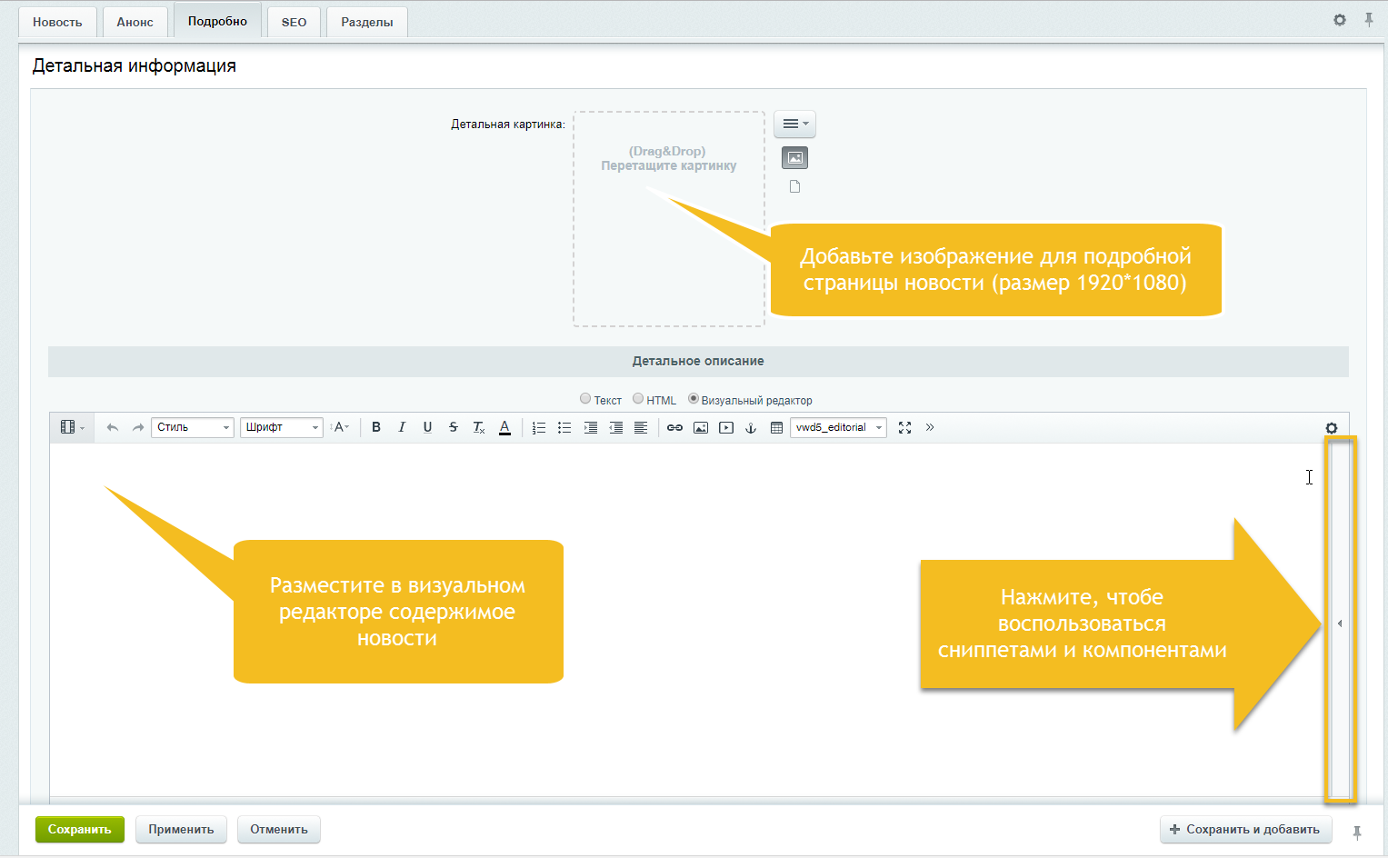Click the Отменить button
The image size is (1388, 858).
pos(279,829)
